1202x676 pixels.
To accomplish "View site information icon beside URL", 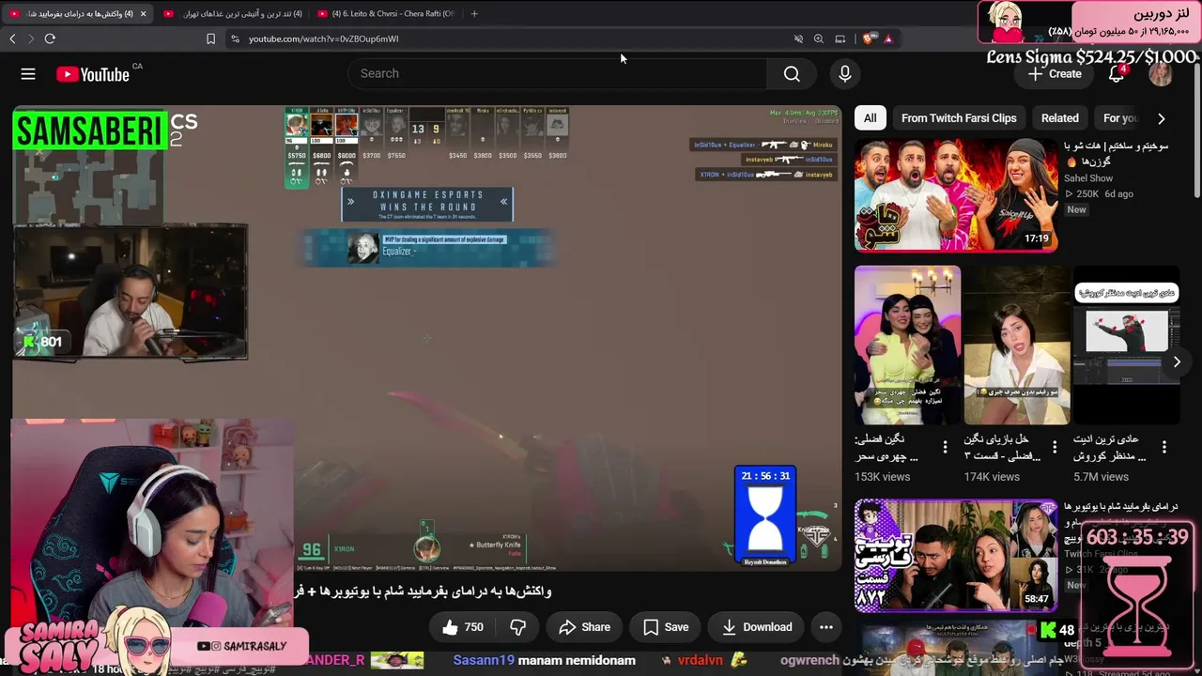I will coord(235,38).
